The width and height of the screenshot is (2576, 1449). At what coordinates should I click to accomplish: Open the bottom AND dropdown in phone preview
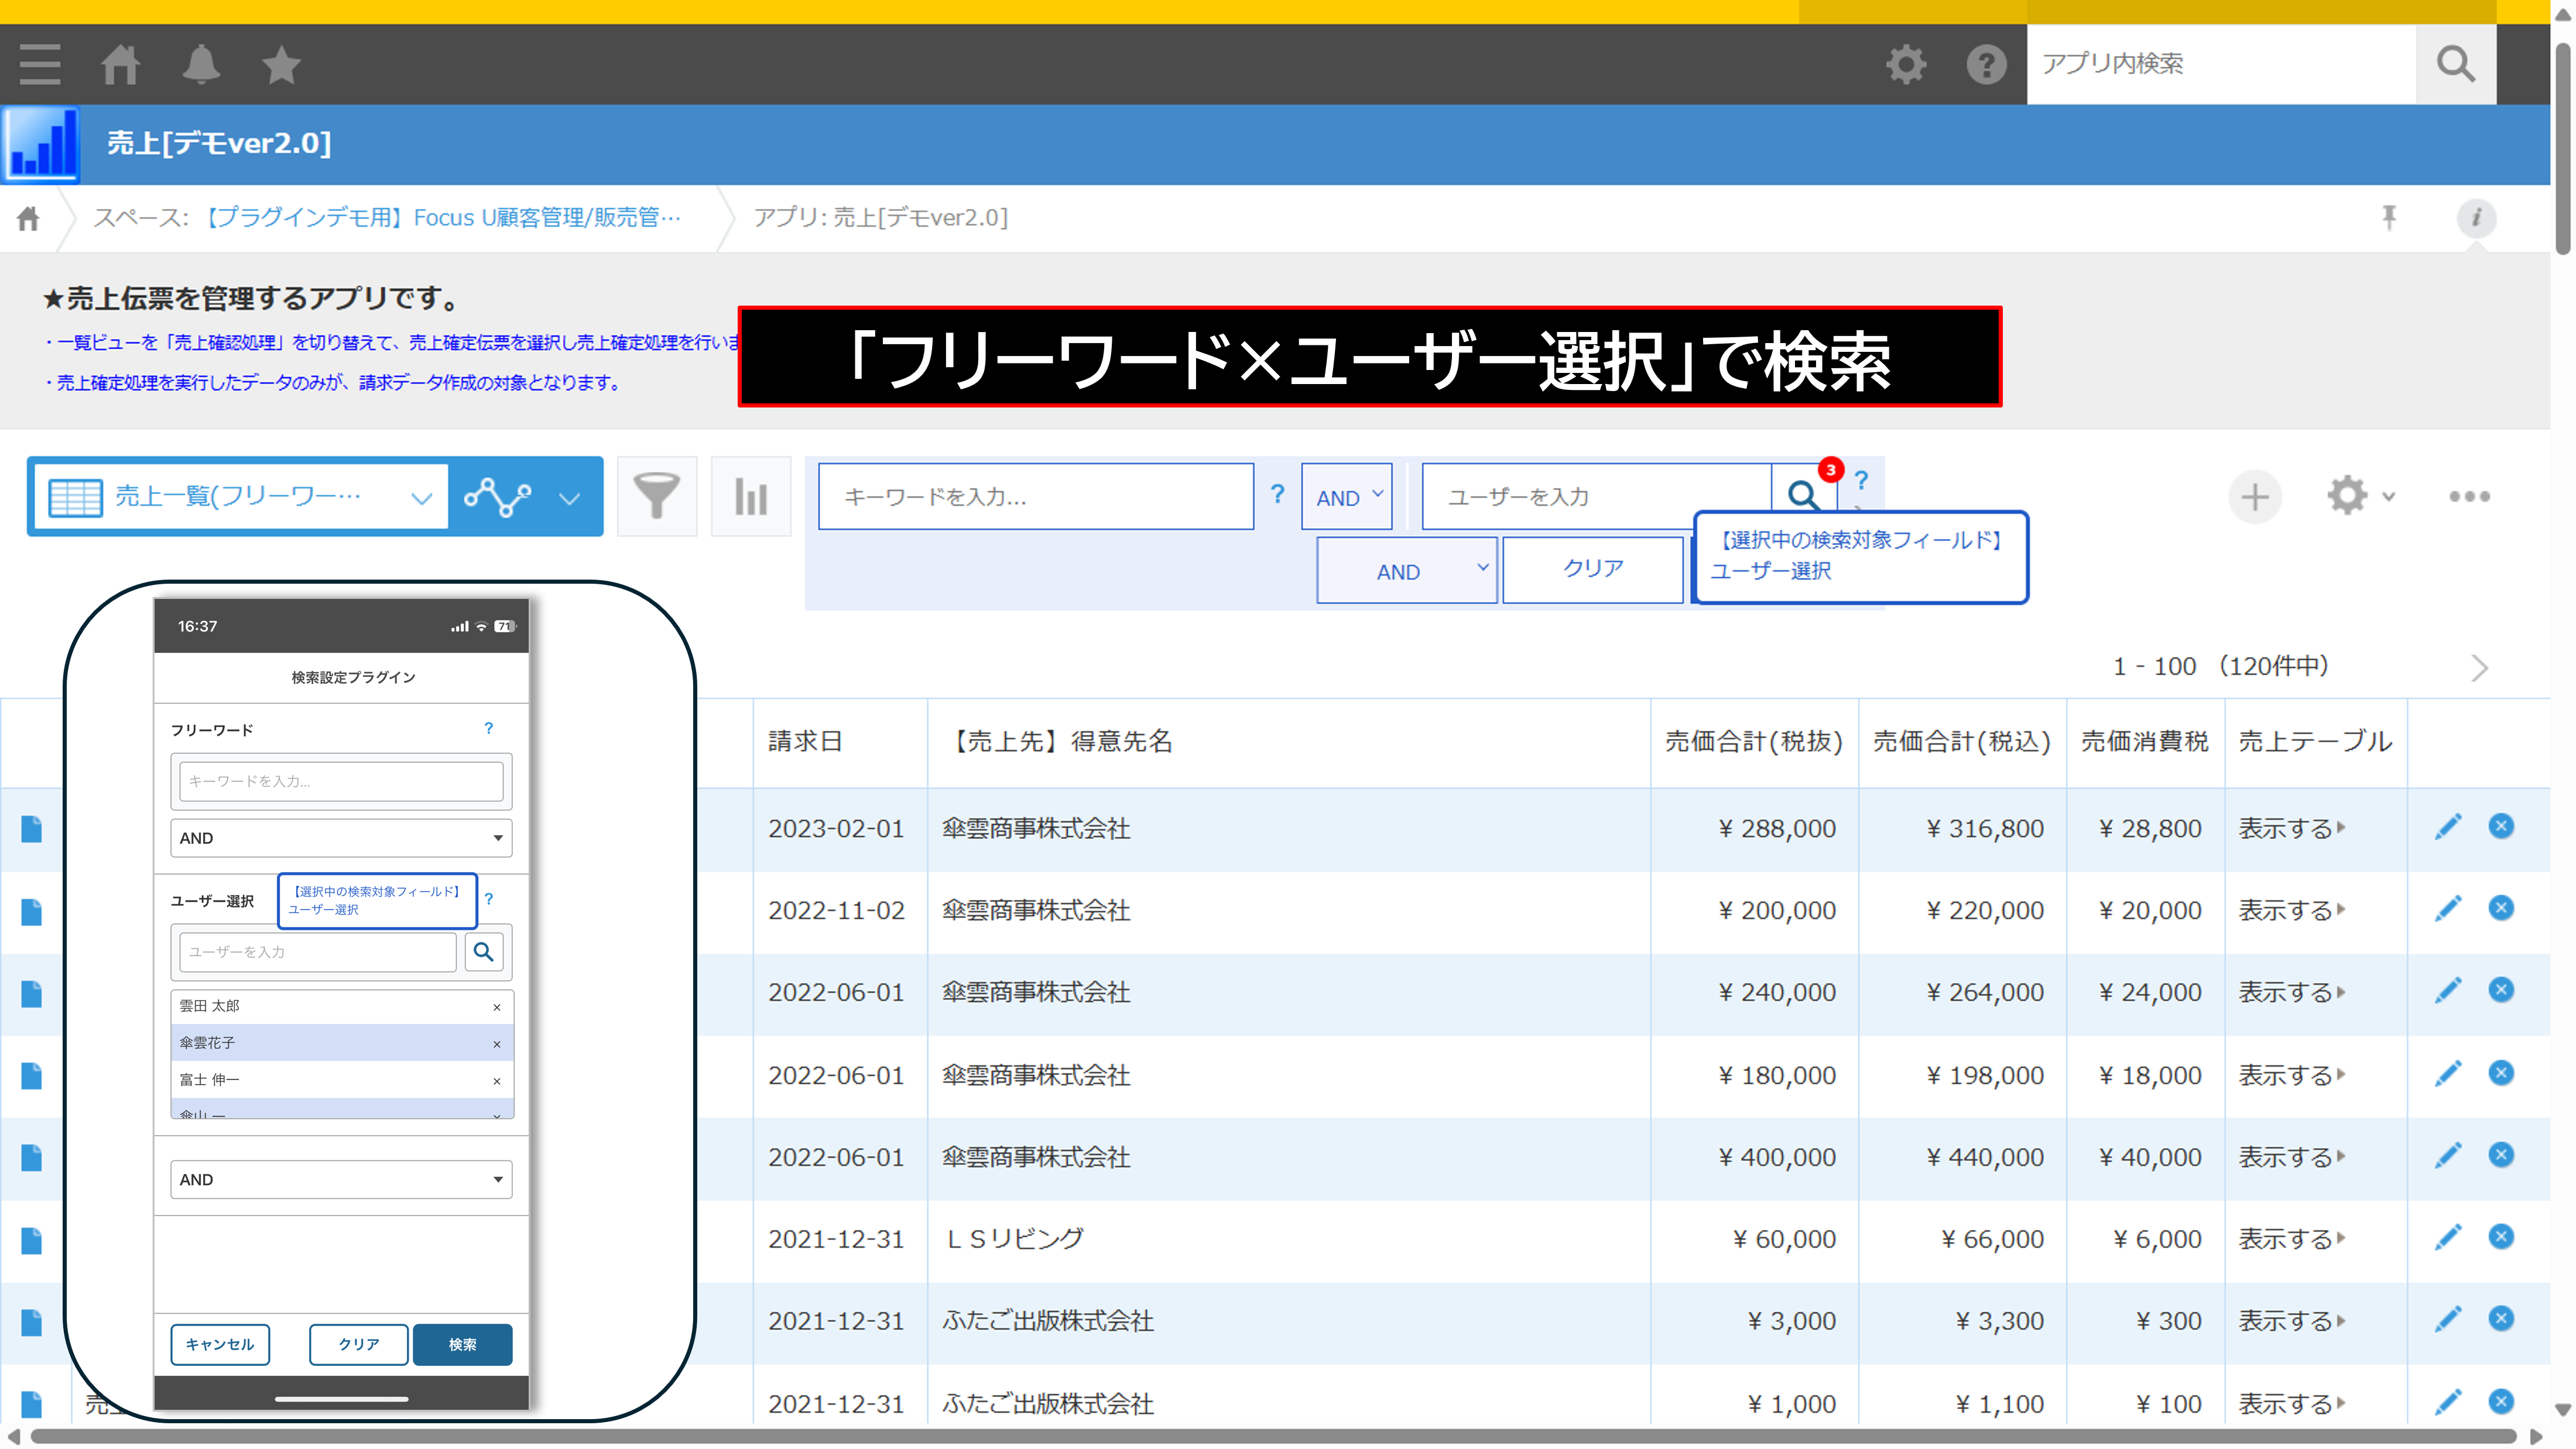pyautogui.click(x=341, y=1180)
